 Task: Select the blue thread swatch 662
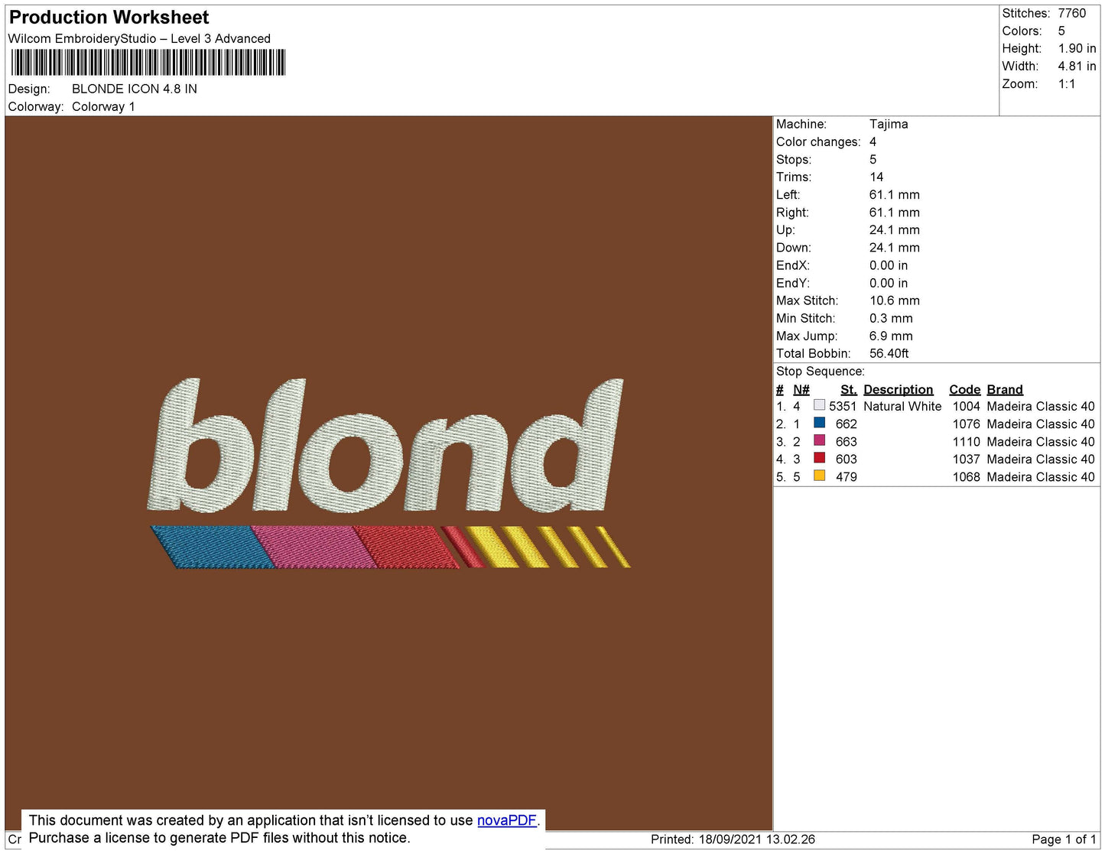820,423
